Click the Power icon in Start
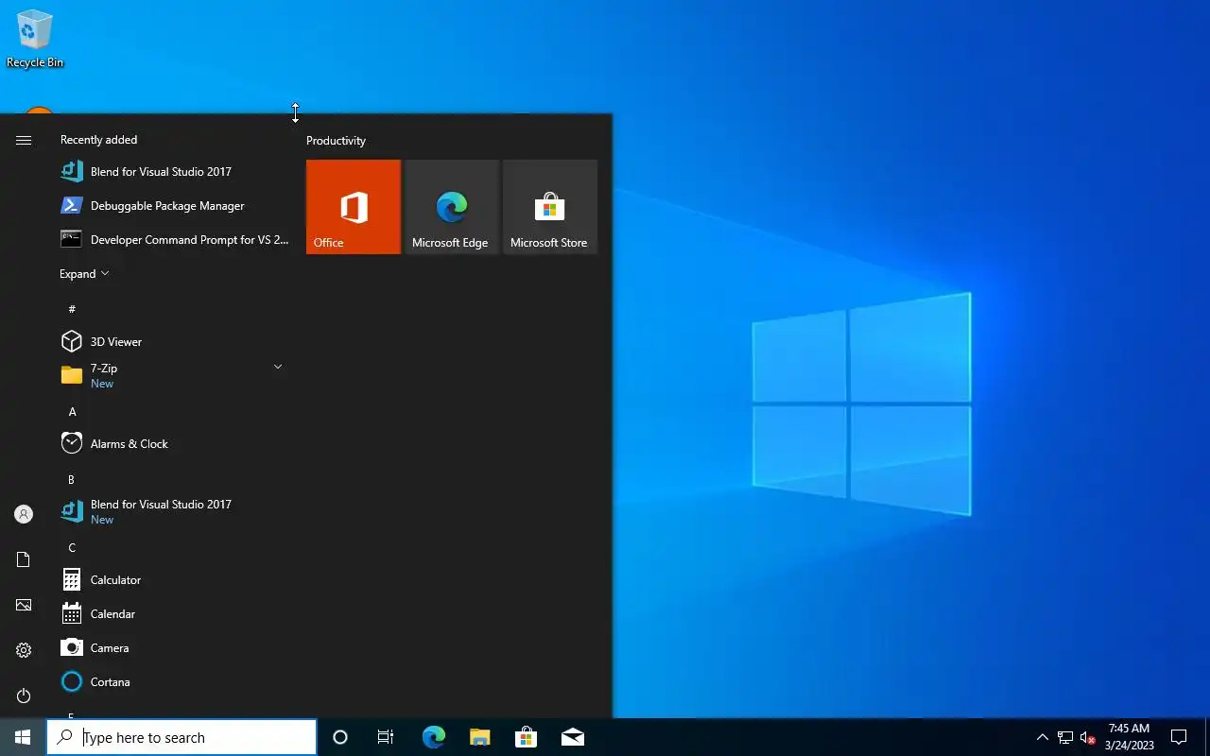The width and height of the screenshot is (1210, 756). 24,696
